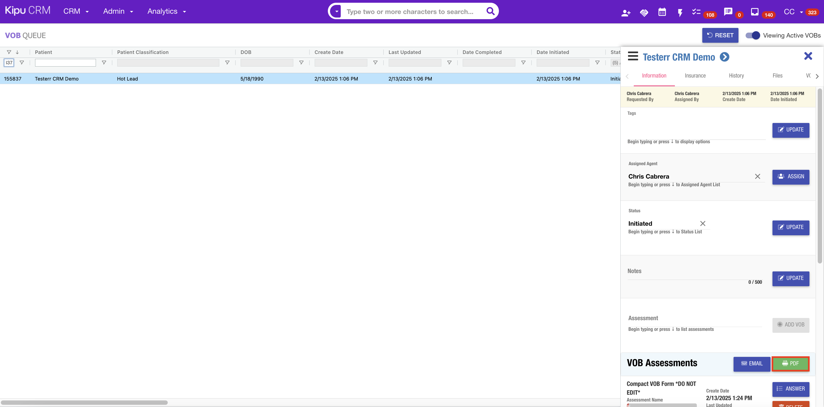
Task: Click the filter icon in the first column header
Action: [x=9, y=52]
